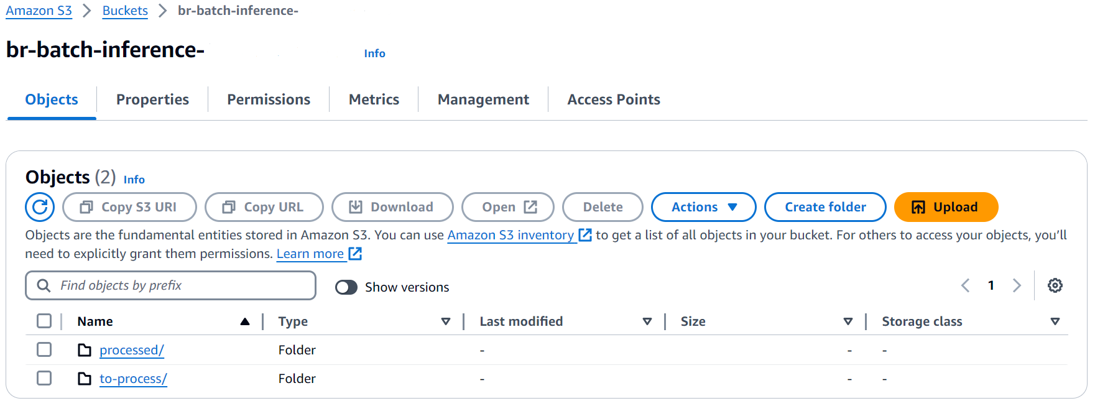Click the Copy URL button
Viewport: 1095px width, 406px height.
264,207
